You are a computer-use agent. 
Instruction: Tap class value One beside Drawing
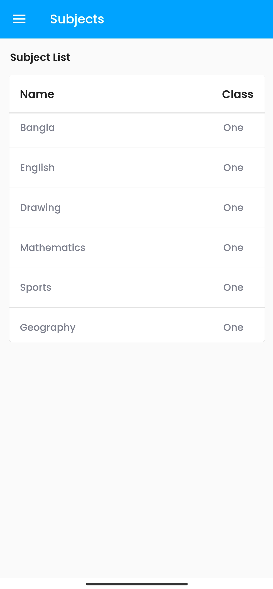pyautogui.click(x=233, y=208)
